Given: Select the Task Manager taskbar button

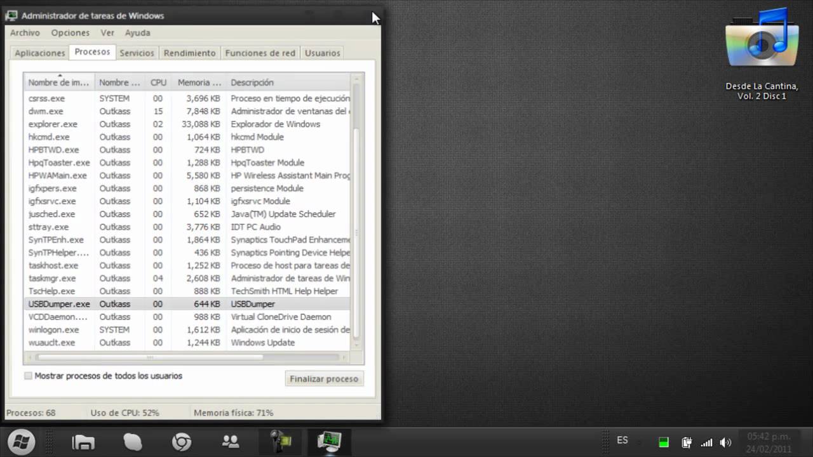Looking at the screenshot, I should click(330, 442).
